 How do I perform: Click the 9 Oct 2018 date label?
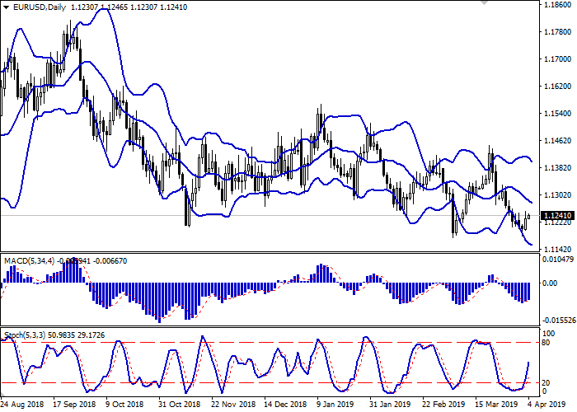pos(124,405)
